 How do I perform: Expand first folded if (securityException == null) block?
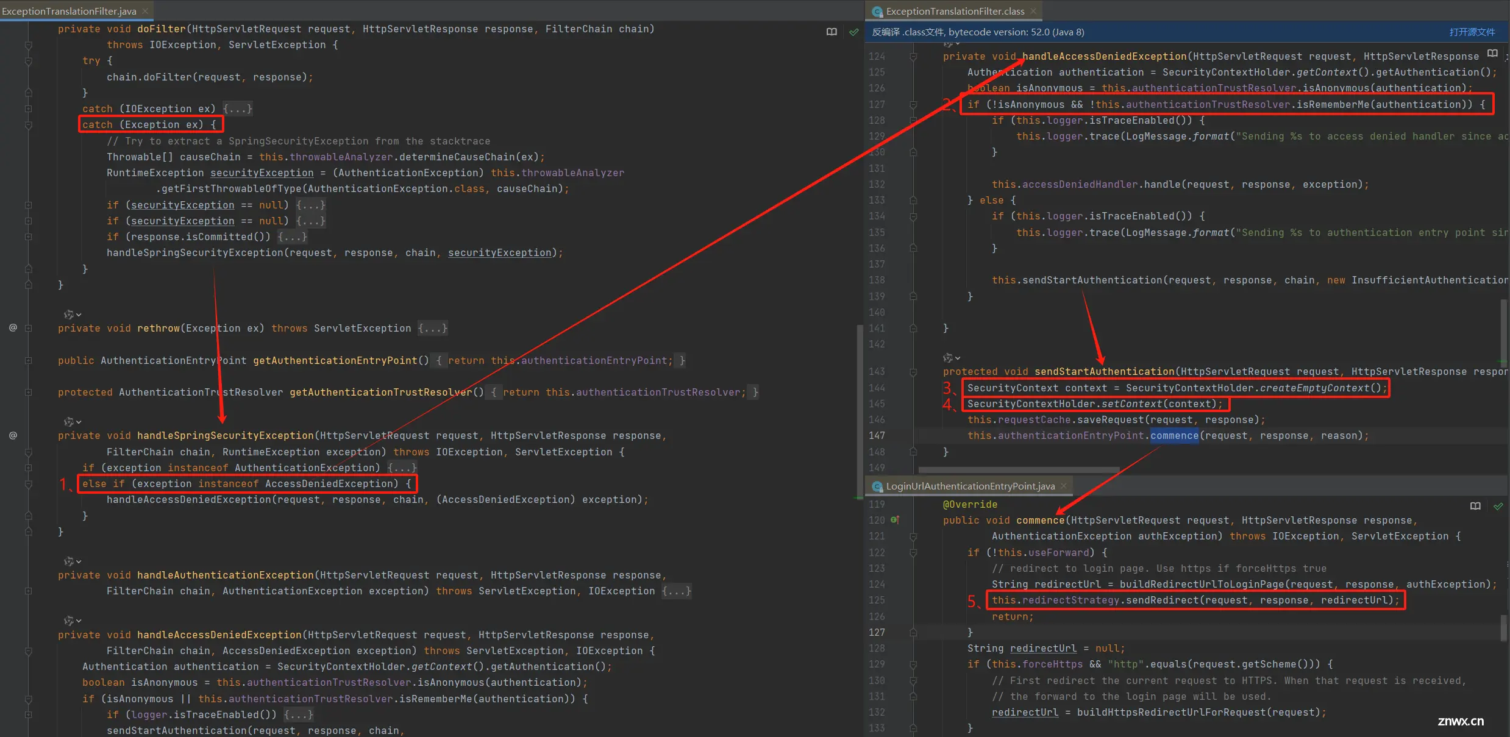(311, 205)
